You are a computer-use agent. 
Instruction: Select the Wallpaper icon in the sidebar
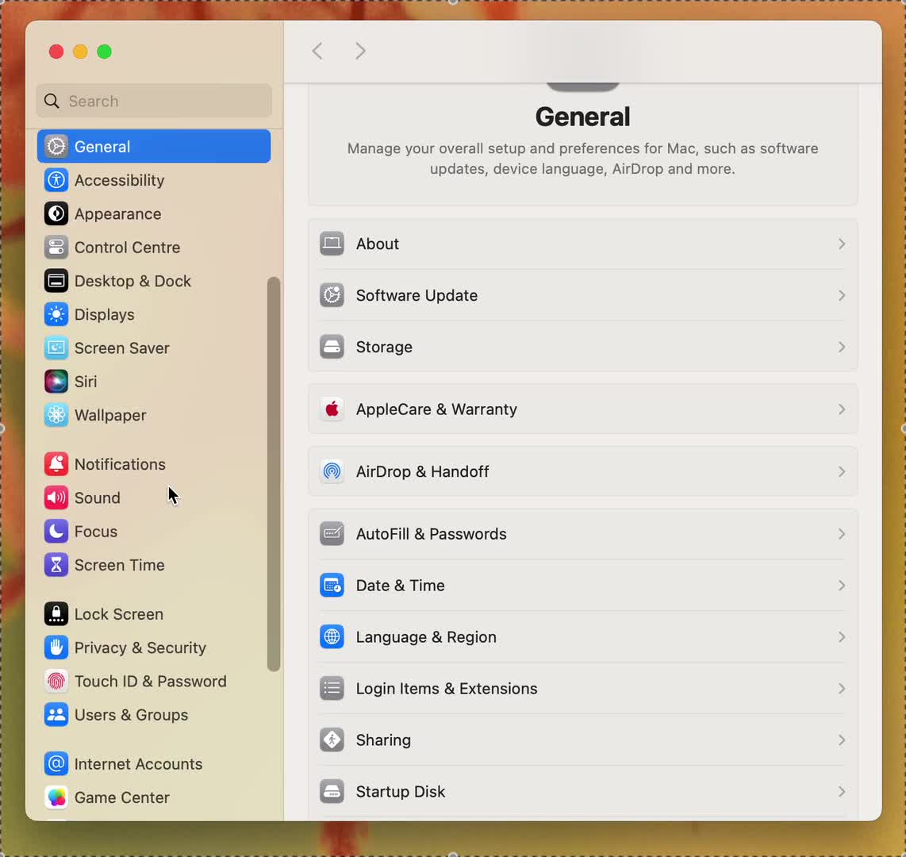56,415
